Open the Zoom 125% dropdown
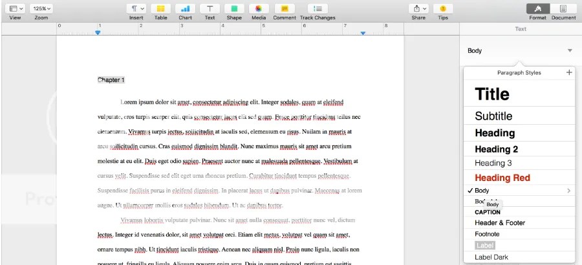Viewport: 582px width, 265px height. 41,8
